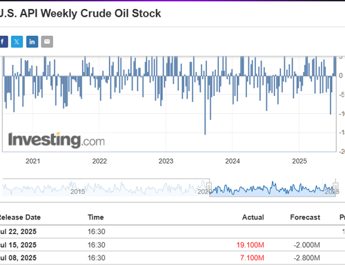Click the Actual column header
The width and height of the screenshot is (345, 265).
253,217
